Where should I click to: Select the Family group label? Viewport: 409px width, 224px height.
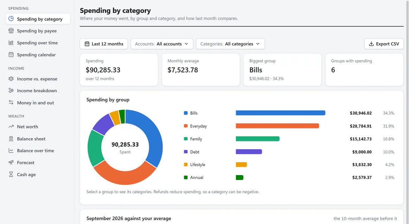point(196,139)
